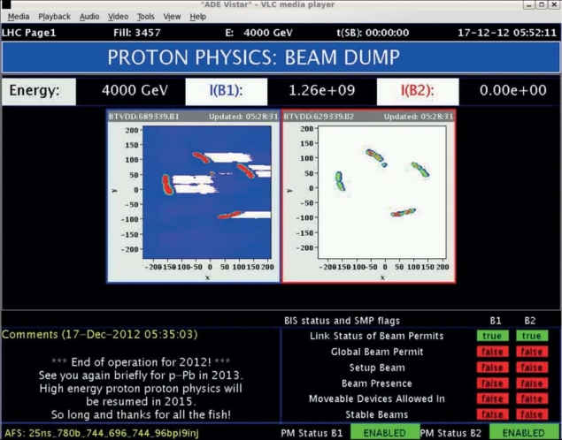562x440 pixels.
Task: Click B1 false flag for Beam Presence
Action: [493, 383]
